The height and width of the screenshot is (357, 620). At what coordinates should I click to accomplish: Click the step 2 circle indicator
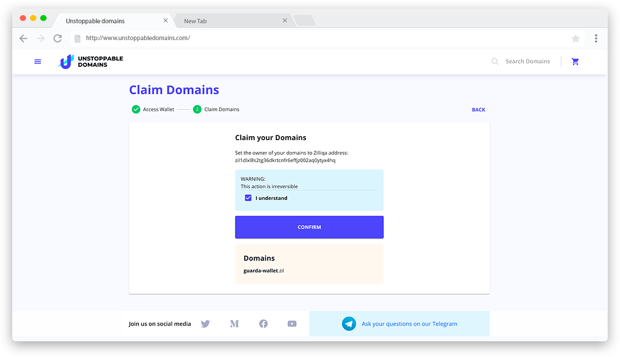[x=197, y=109]
